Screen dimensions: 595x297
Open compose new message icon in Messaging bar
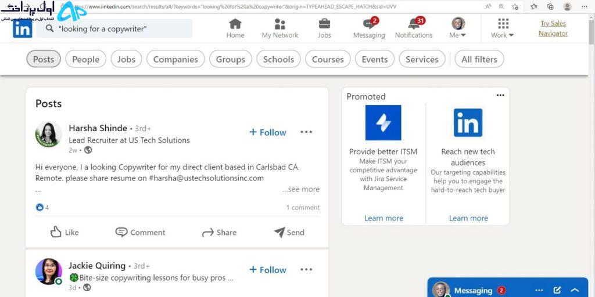(557, 290)
